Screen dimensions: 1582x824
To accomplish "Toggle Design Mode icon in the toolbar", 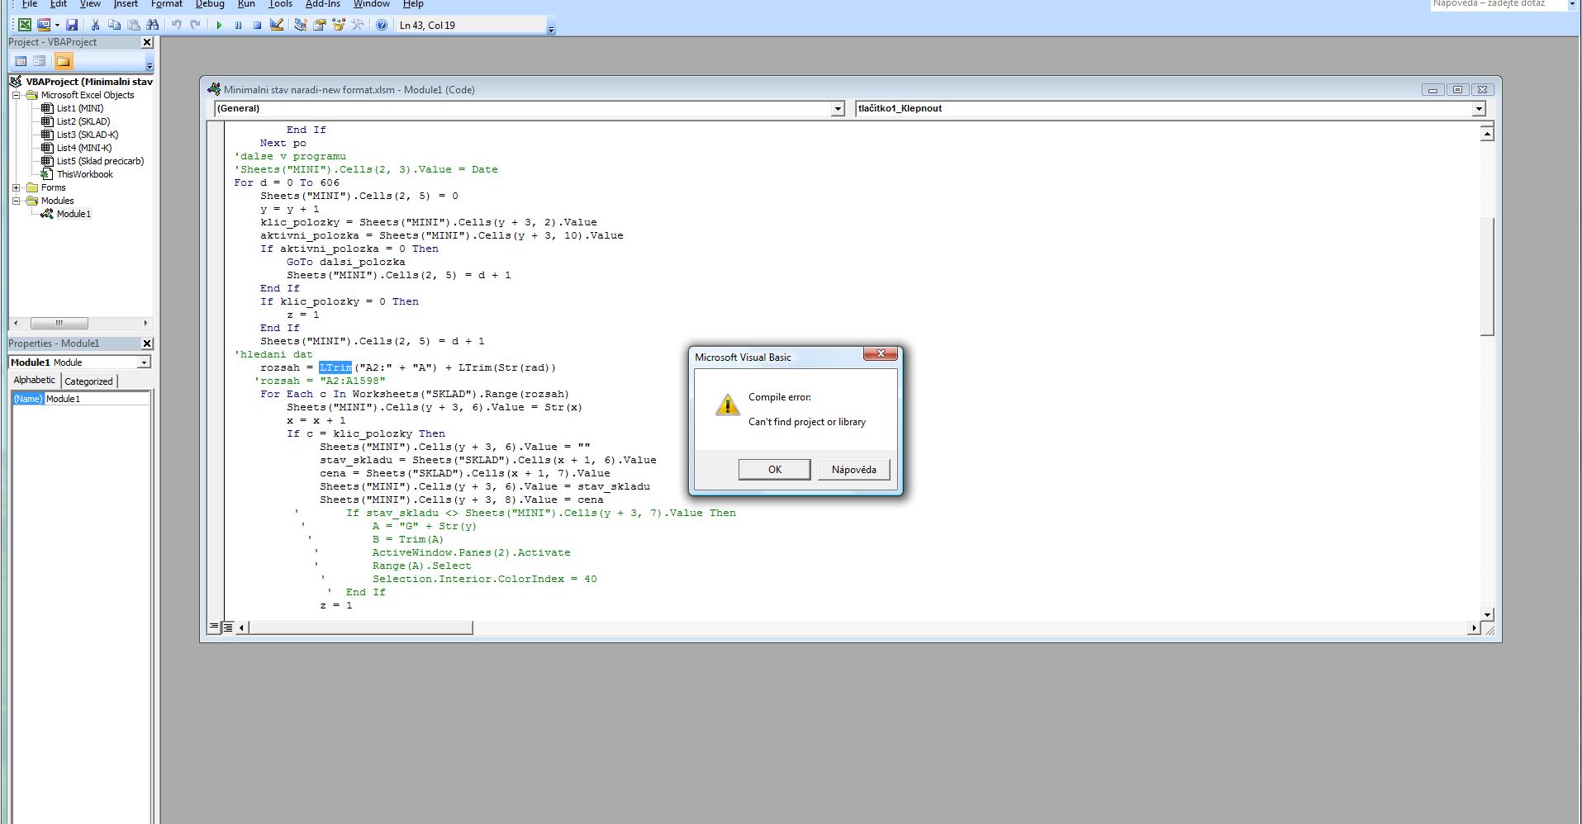I will (x=277, y=25).
